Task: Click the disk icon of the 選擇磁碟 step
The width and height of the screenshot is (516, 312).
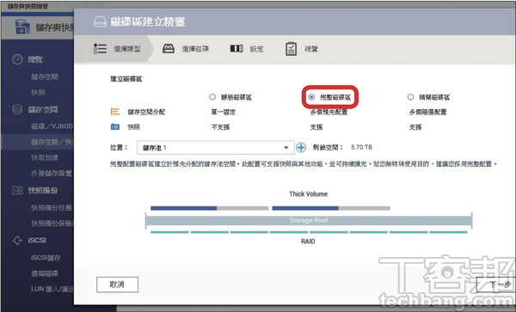Action: point(169,49)
